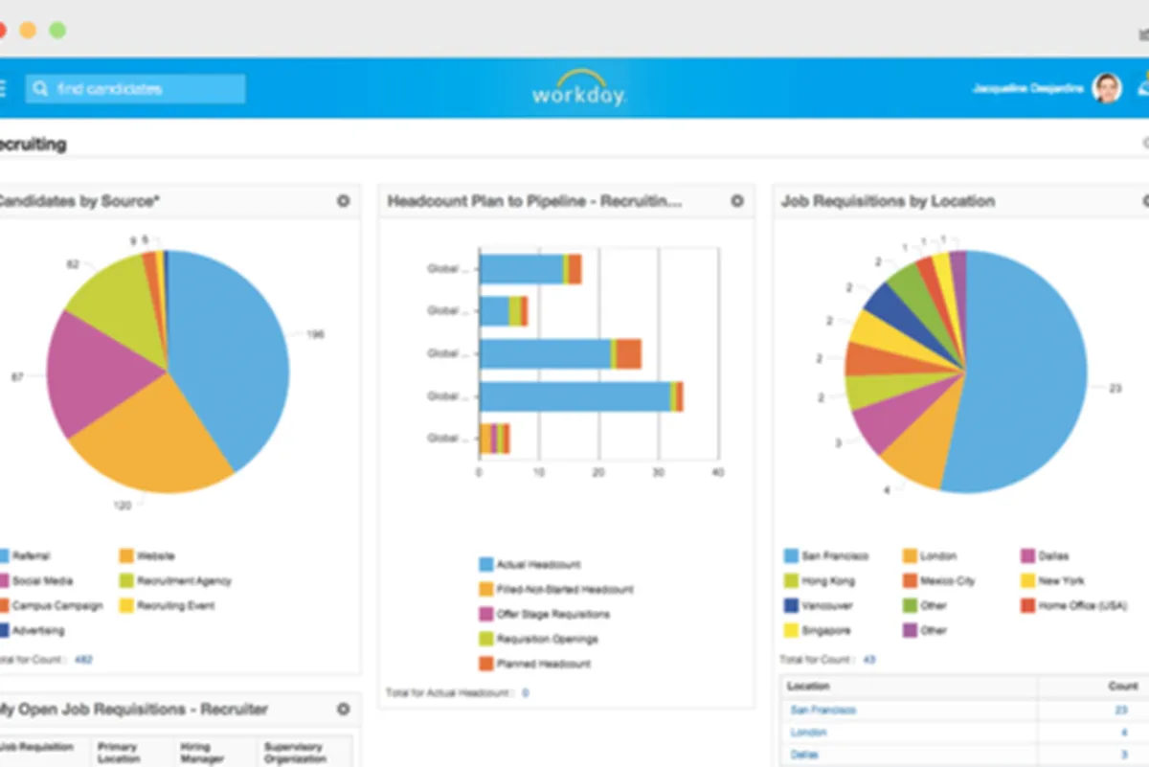Click the London legend swatch
The width and height of the screenshot is (1149, 767).
910,555
